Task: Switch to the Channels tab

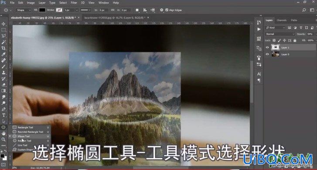Action: 282,20
